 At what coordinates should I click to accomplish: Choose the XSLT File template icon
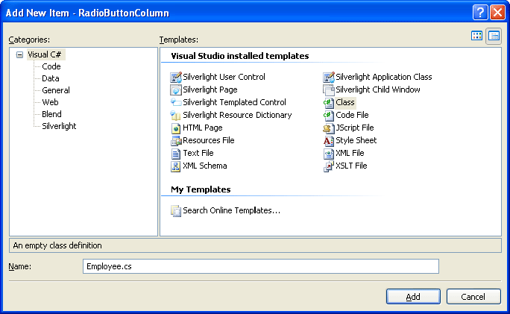328,166
